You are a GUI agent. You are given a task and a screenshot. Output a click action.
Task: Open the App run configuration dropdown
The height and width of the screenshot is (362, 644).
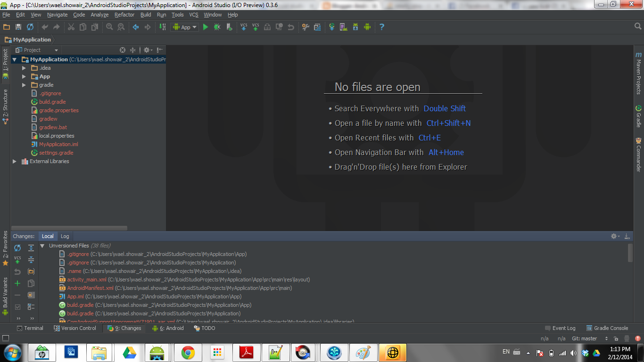[x=185, y=27]
